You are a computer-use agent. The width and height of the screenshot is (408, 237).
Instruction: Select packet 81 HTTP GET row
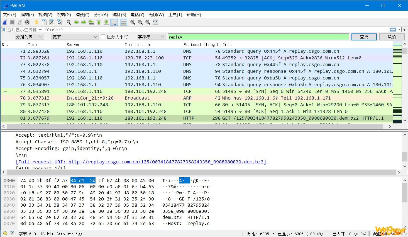click(197, 118)
